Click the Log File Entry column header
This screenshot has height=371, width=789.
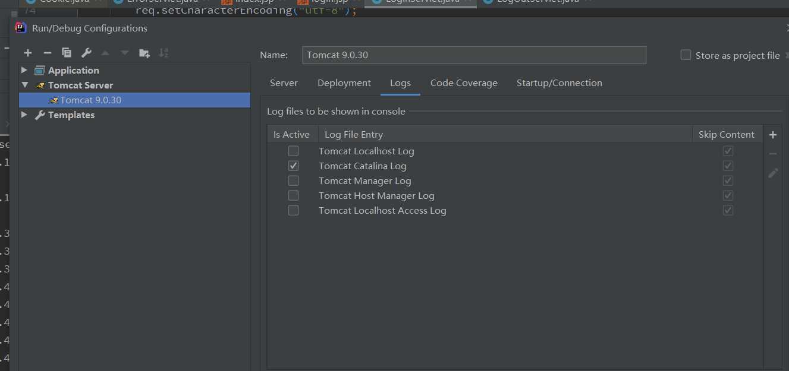click(x=505, y=135)
